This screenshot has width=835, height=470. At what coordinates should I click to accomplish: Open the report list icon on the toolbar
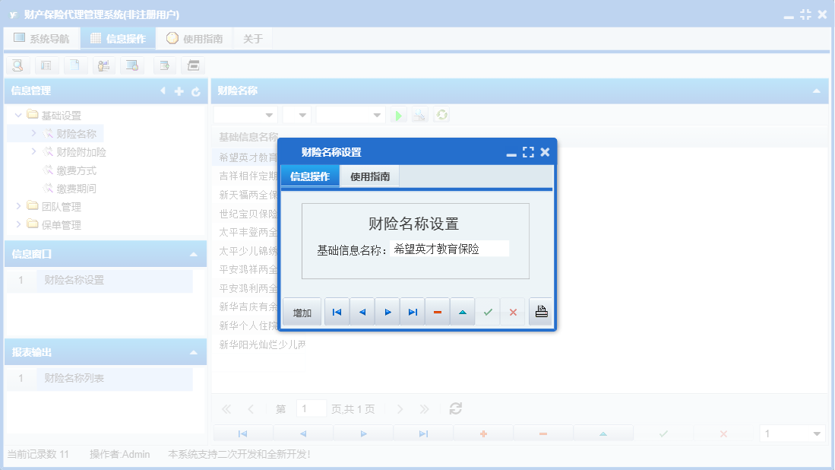tap(46, 65)
